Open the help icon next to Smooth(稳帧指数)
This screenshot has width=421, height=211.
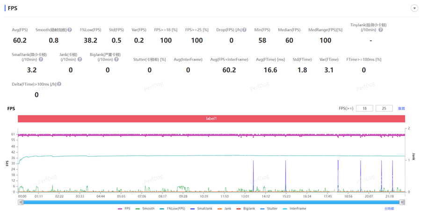pos(70,30)
